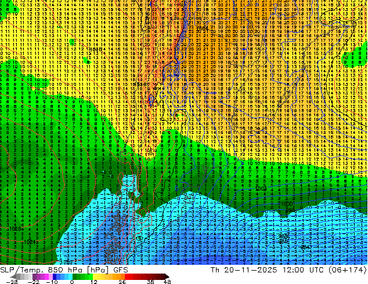Click the '26' legend value
The image size is (368, 284).
[122, 282]
